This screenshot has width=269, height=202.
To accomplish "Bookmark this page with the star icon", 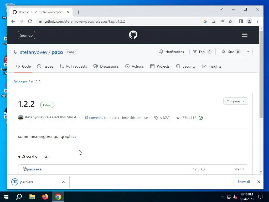I will pyautogui.click(x=230, y=21).
